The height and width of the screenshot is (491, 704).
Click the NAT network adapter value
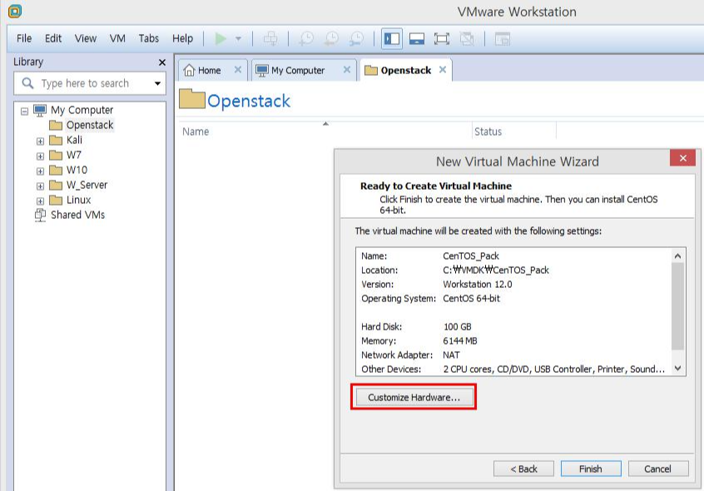(451, 355)
